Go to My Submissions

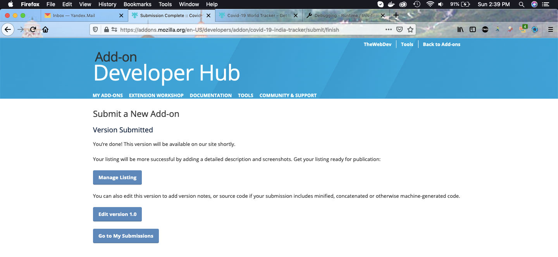click(x=126, y=236)
